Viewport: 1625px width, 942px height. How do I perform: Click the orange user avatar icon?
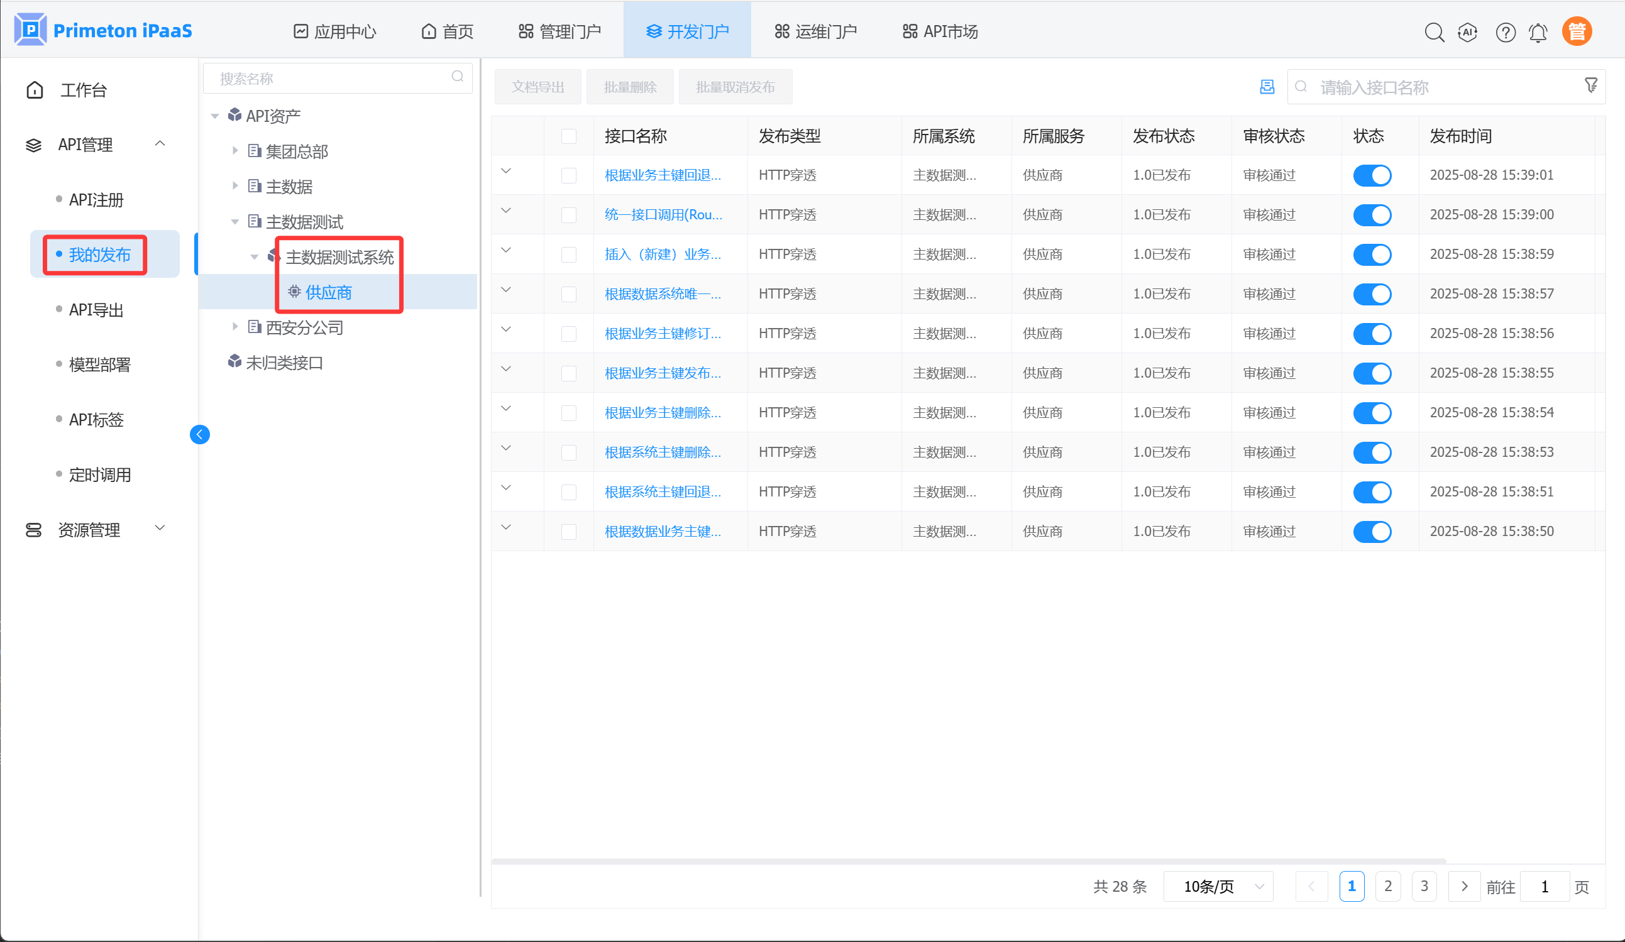coord(1577,31)
